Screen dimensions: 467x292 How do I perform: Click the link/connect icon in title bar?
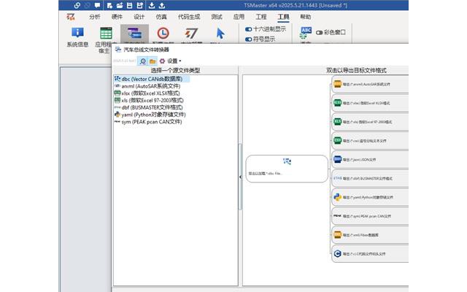[x=77, y=5]
